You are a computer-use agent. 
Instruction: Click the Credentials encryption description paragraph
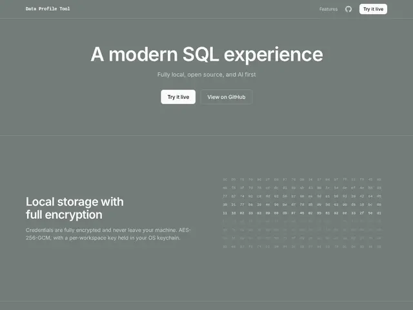(x=108, y=234)
